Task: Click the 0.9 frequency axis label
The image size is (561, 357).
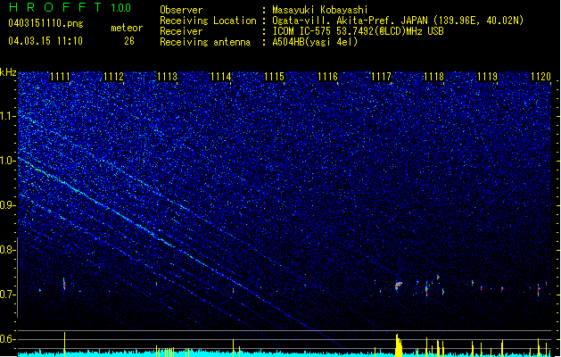Action: click(7, 205)
